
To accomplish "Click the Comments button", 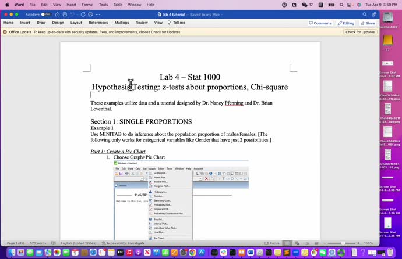I will pyautogui.click(x=320, y=23).
